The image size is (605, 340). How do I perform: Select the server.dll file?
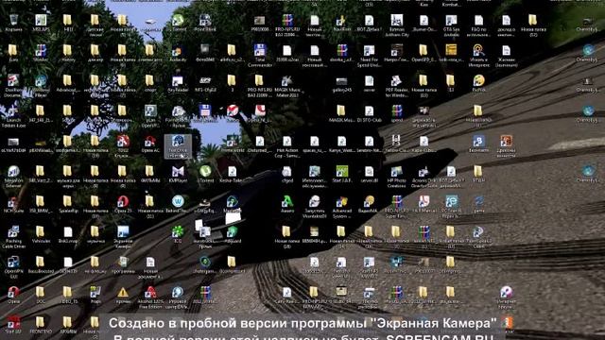(x=369, y=174)
